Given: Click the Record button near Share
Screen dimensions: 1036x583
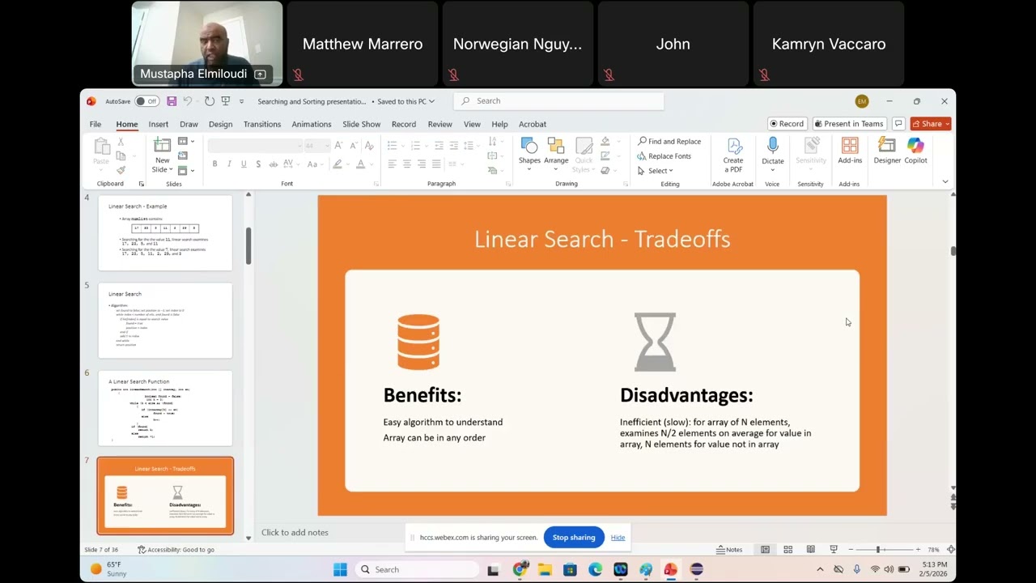Looking at the screenshot, I should (786, 124).
